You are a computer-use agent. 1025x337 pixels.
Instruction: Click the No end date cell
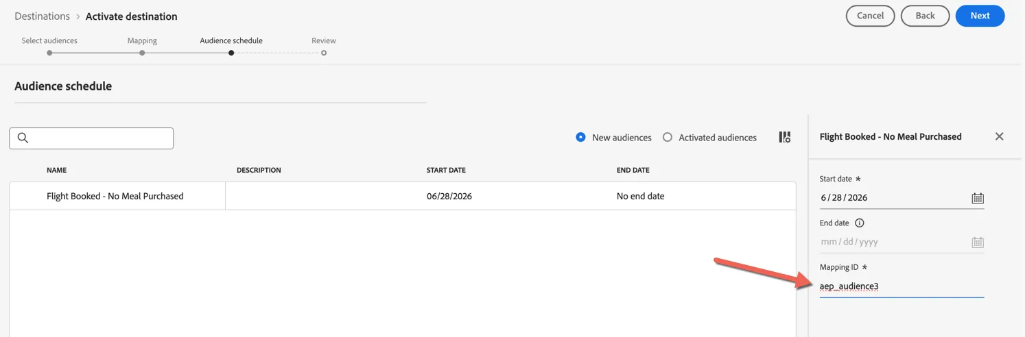[x=641, y=196]
